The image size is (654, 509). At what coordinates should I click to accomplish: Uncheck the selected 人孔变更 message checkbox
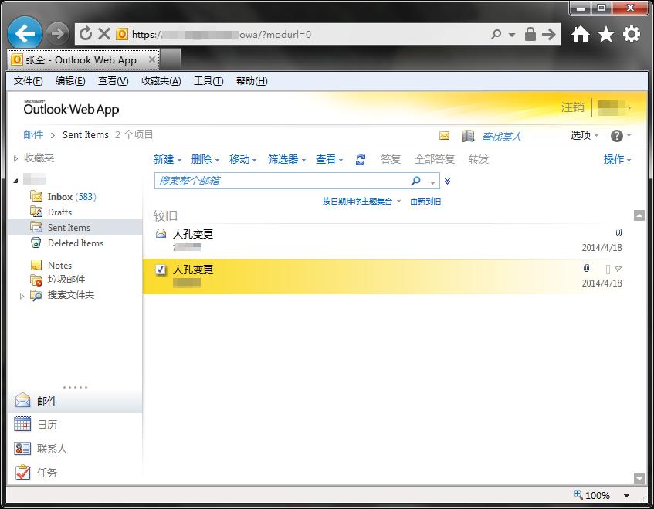(161, 270)
